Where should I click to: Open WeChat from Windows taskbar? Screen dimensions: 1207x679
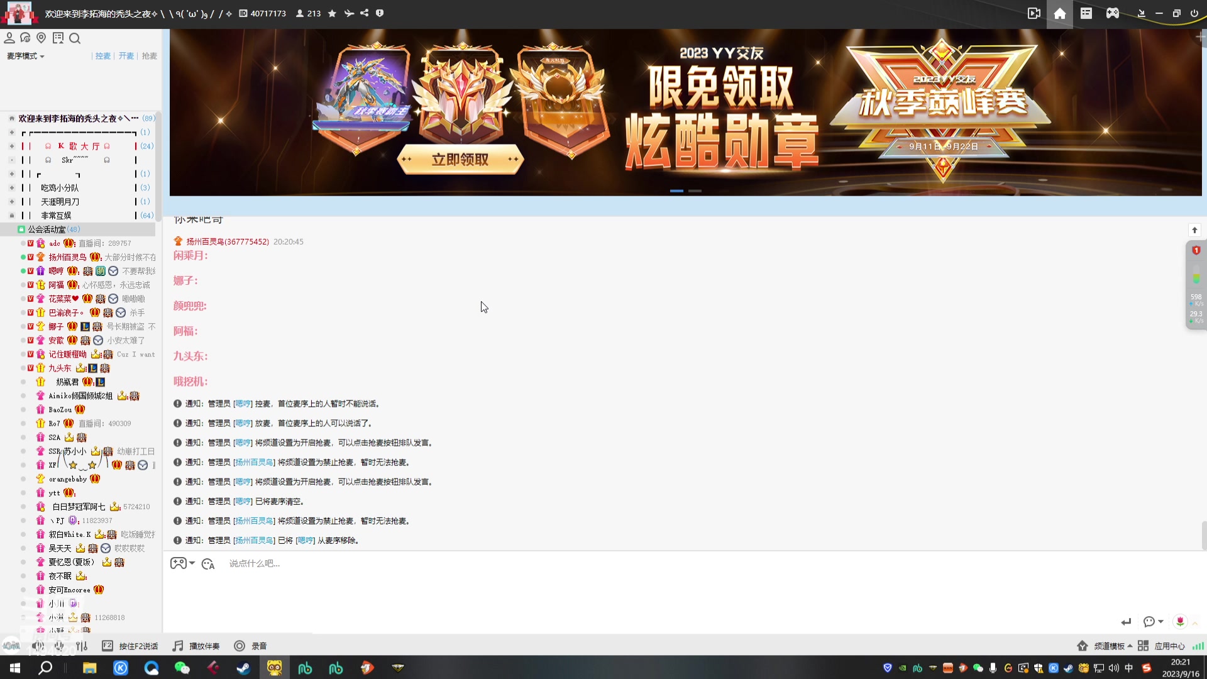182,668
